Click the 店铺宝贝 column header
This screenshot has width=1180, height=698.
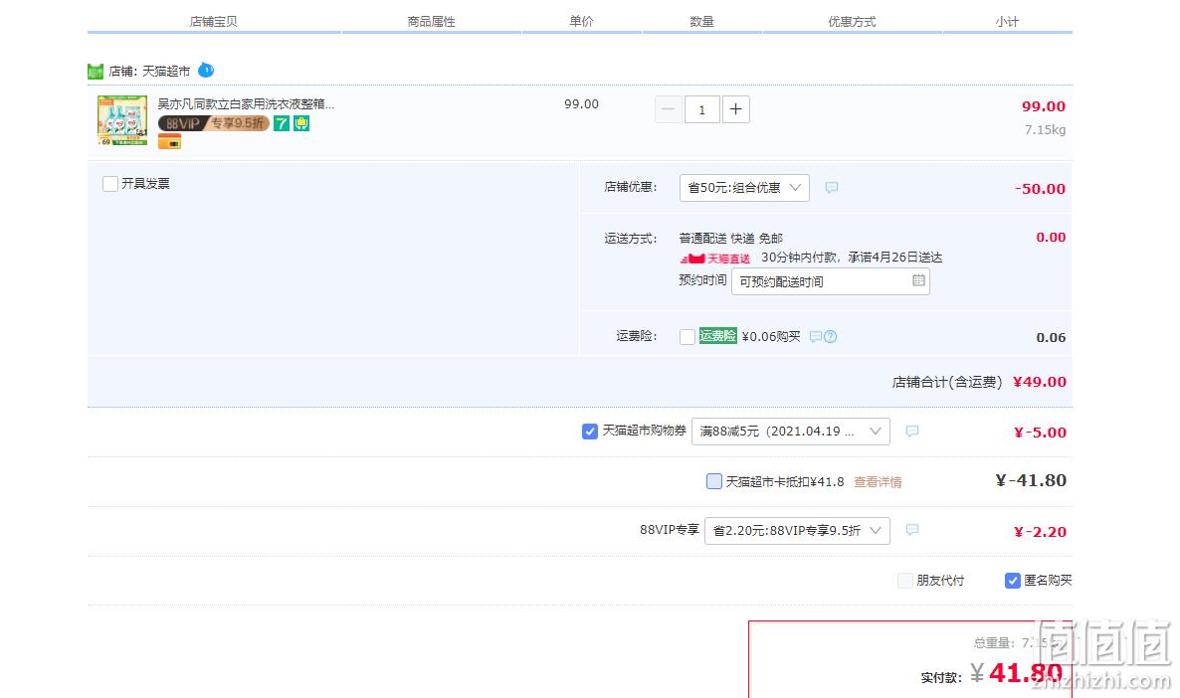[214, 22]
